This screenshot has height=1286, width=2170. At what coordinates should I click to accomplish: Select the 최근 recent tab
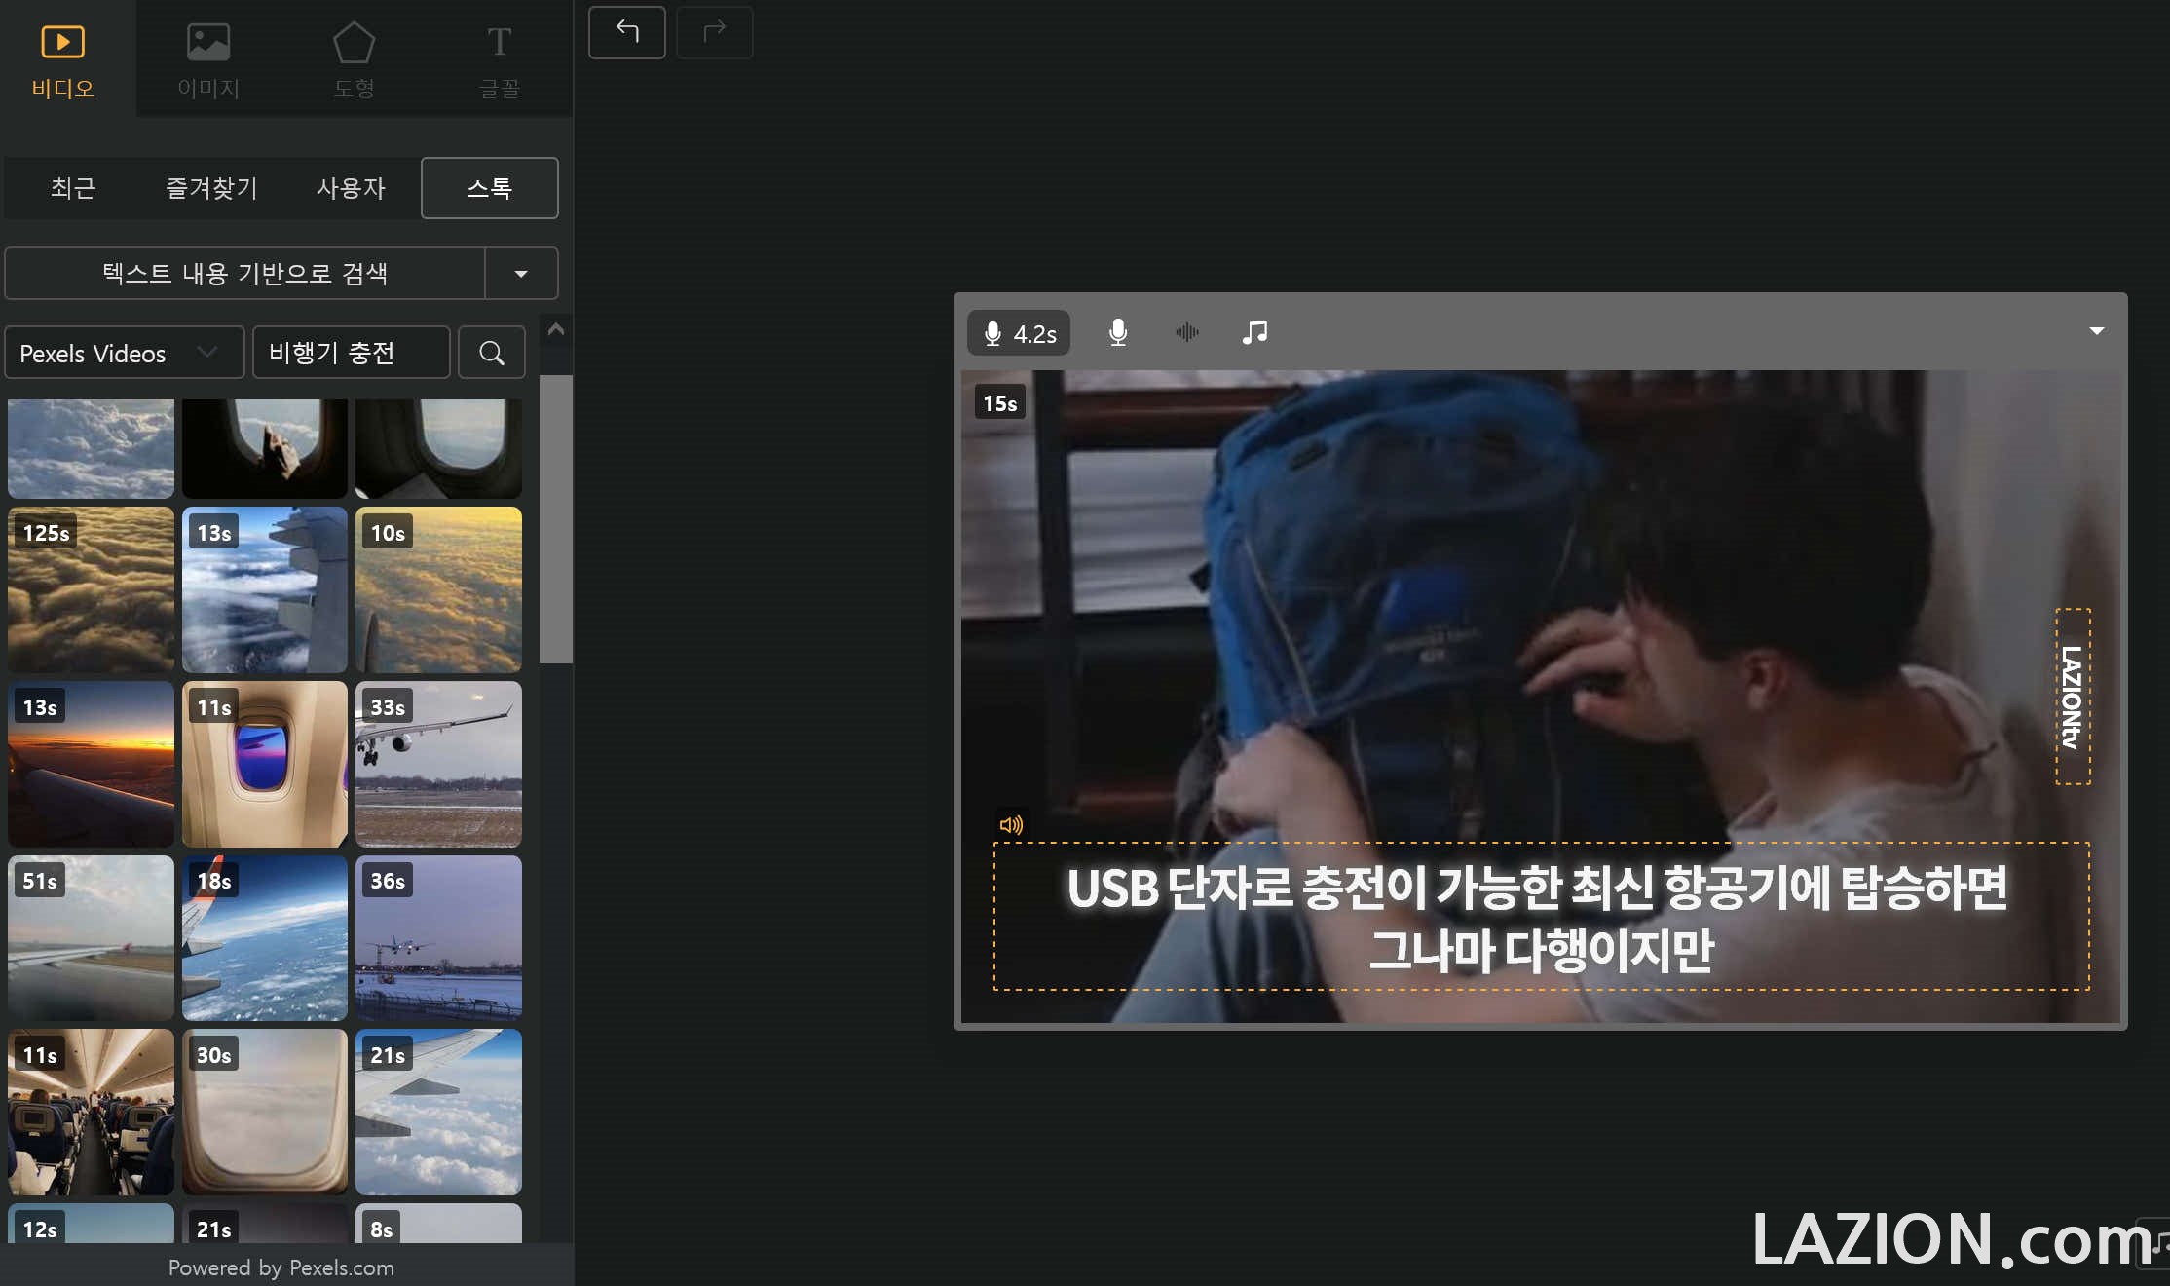pyautogui.click(x=73, y=188)
